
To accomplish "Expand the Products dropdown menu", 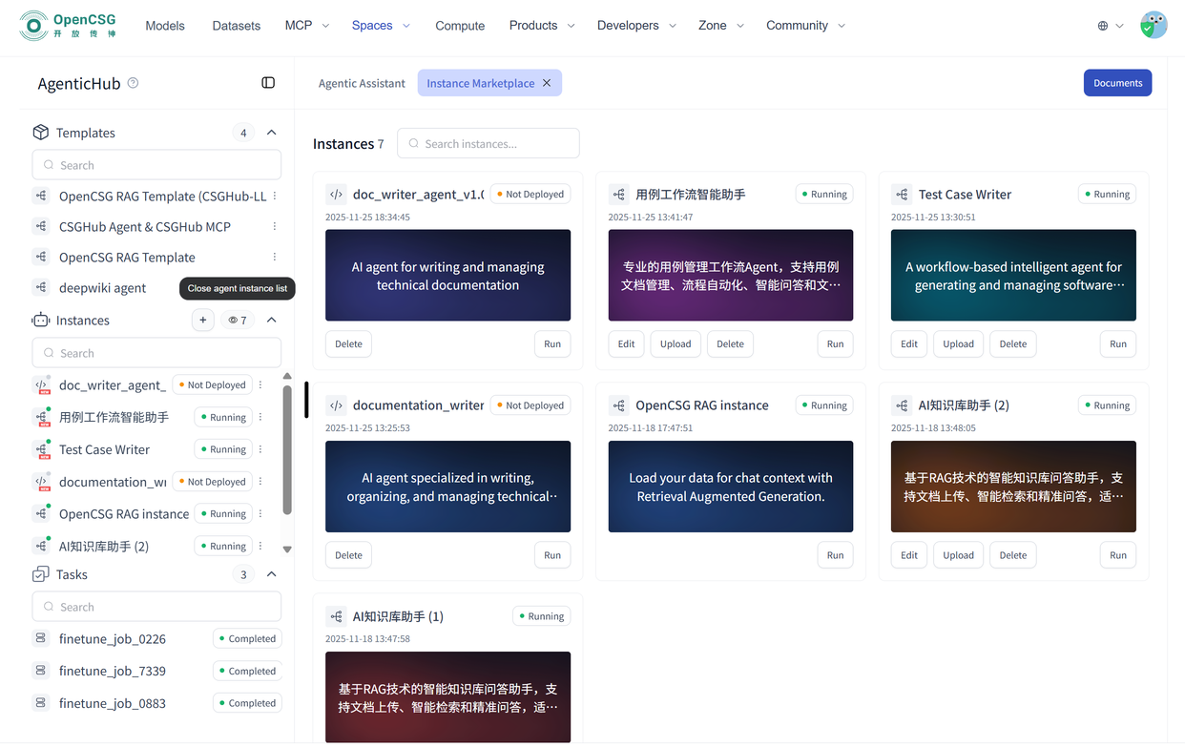I will pyautogui.click(x=542, y=26).
